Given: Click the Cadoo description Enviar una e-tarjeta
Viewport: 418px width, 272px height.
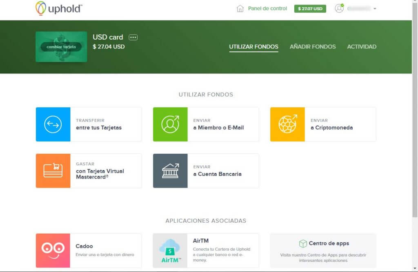Looking at the screenshot, I should [105, 255].
